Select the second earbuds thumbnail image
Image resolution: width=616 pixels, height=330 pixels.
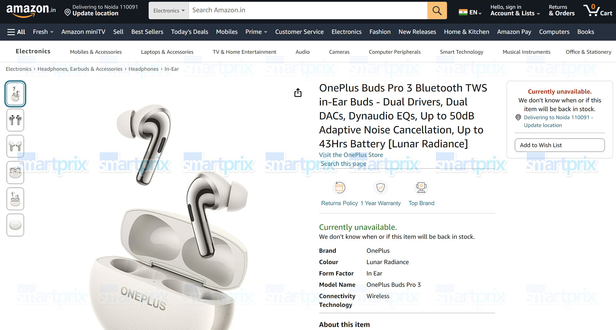tap(15, 120)
